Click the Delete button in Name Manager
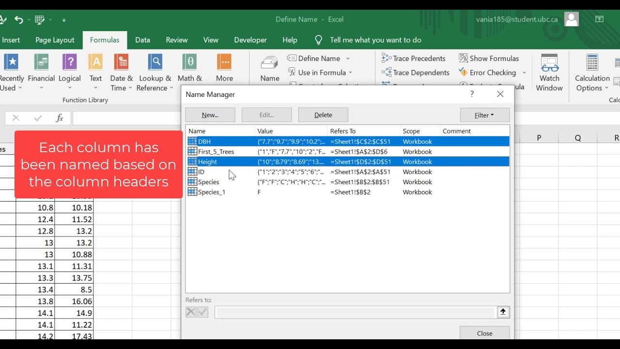Image resolution: width=620 pixels, height=349 pixels. [323, 115]
